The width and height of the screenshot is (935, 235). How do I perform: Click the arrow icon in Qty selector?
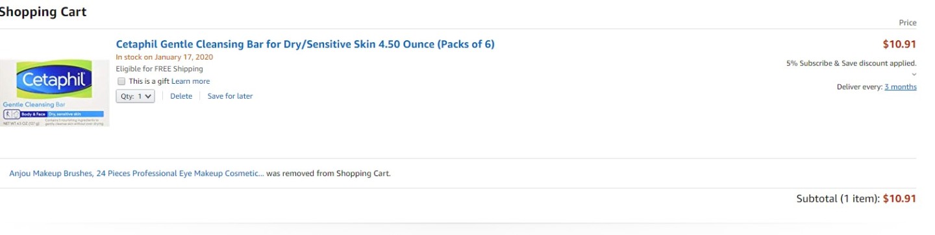pyautogui.click(x=149, y=96)
